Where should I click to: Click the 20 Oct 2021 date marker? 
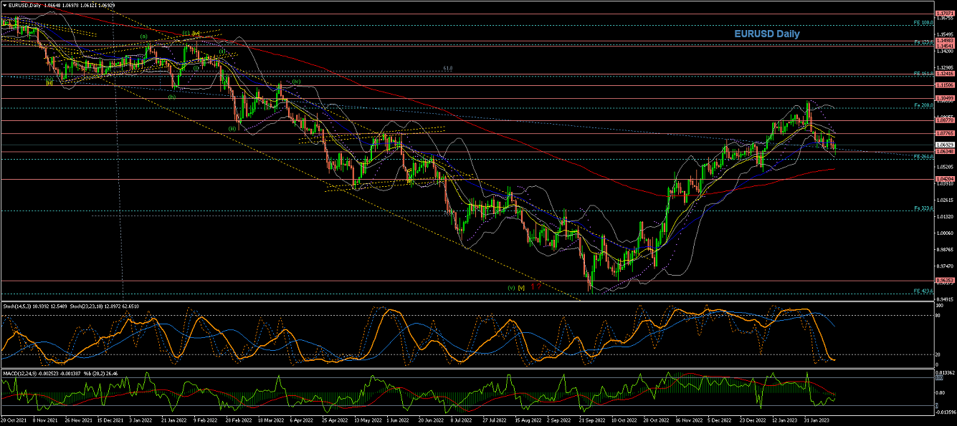coord(14,421)
